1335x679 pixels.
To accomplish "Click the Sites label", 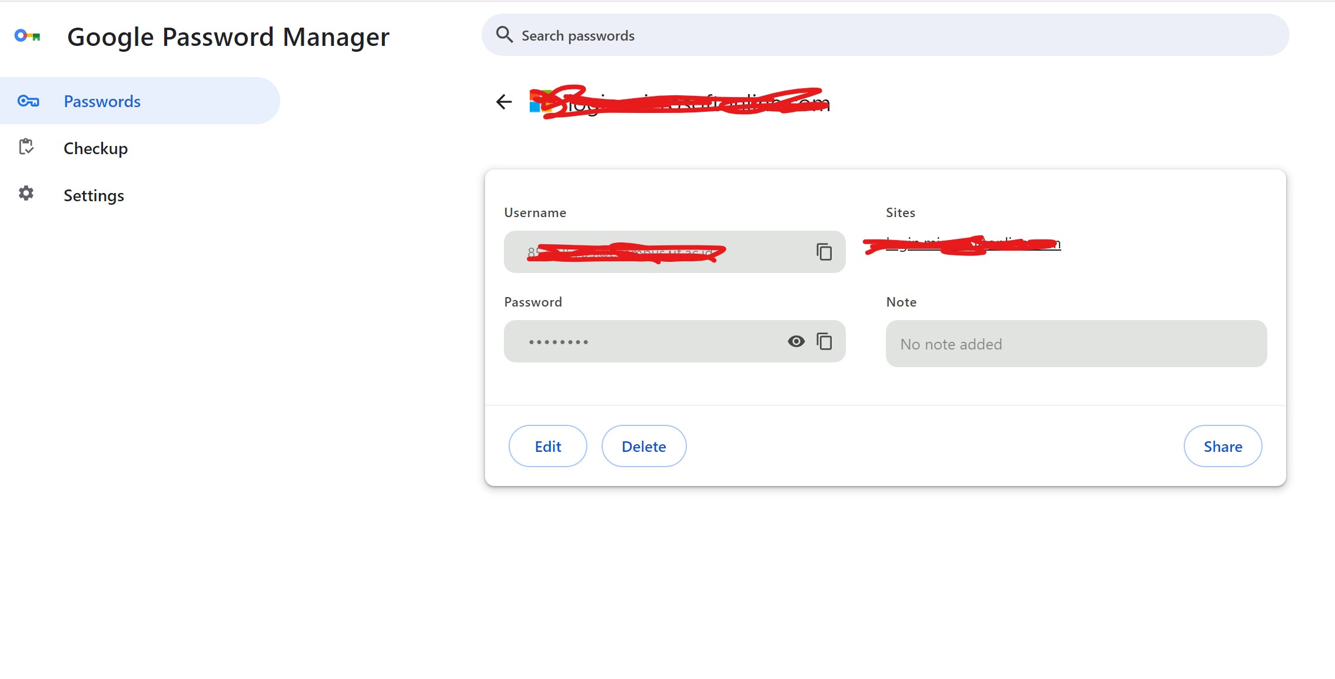I will pyautogui.click(x=901, y=212).
